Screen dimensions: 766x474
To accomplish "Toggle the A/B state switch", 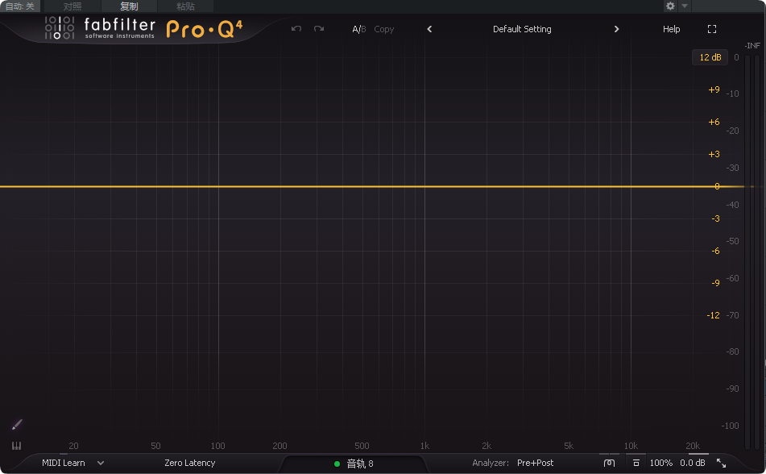I will pos(359,29).
